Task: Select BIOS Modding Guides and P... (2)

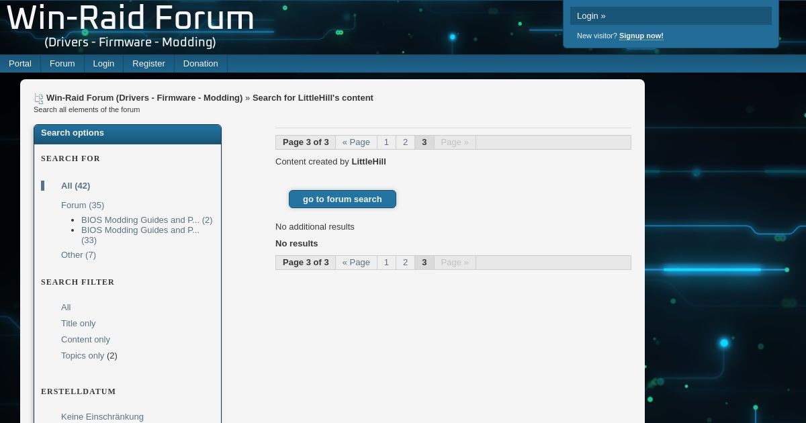Action: 146,220
